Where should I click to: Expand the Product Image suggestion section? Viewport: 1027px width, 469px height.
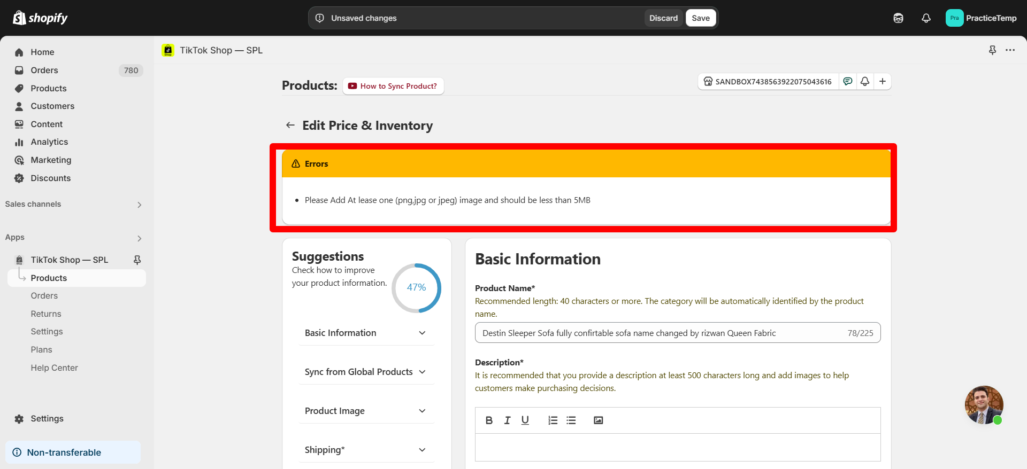[422, 411]
